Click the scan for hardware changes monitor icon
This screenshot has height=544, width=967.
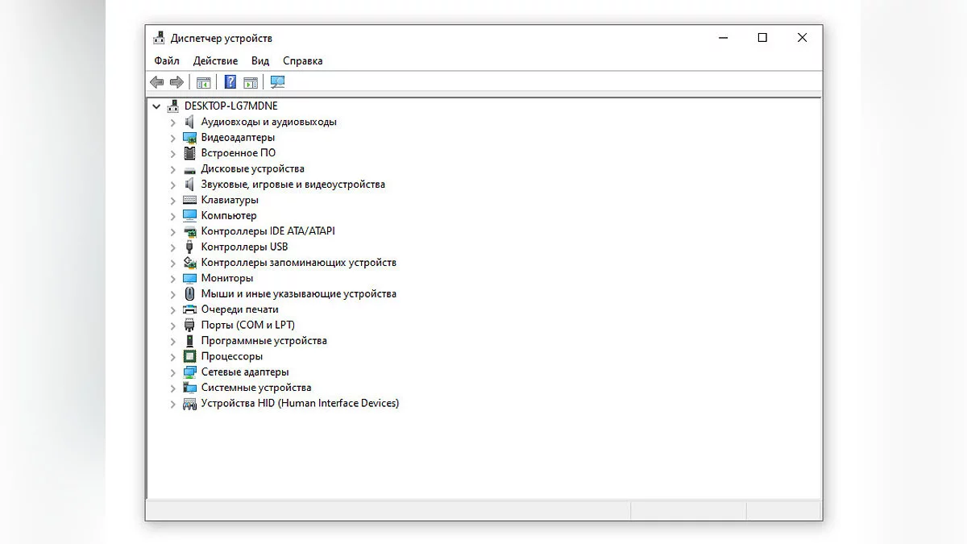pos(277,82)
